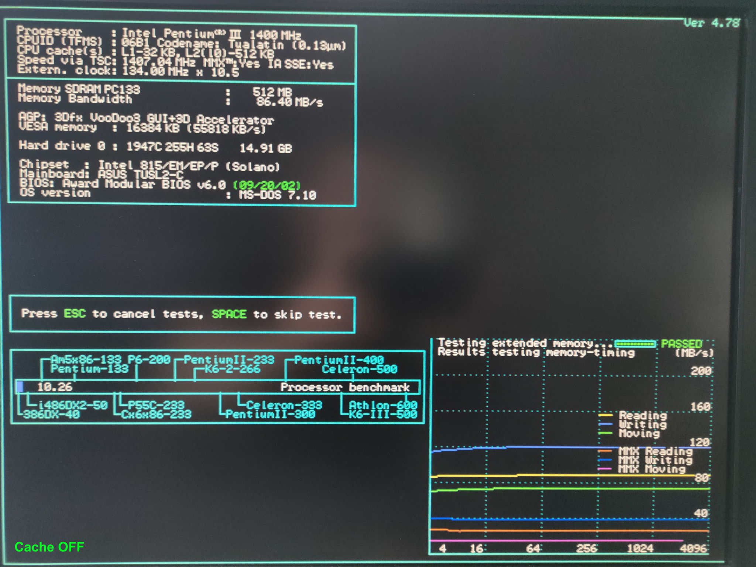Click the hard drive geometry '1947C 255H 63S'

tap(172, 147)
